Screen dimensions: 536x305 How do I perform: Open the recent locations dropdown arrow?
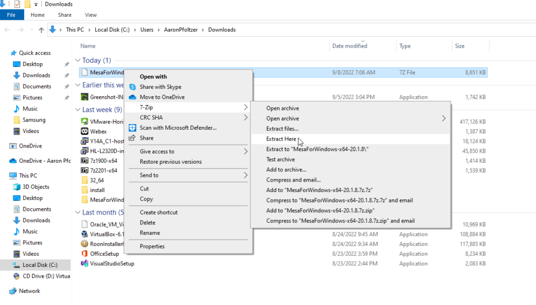pos(31,30)
